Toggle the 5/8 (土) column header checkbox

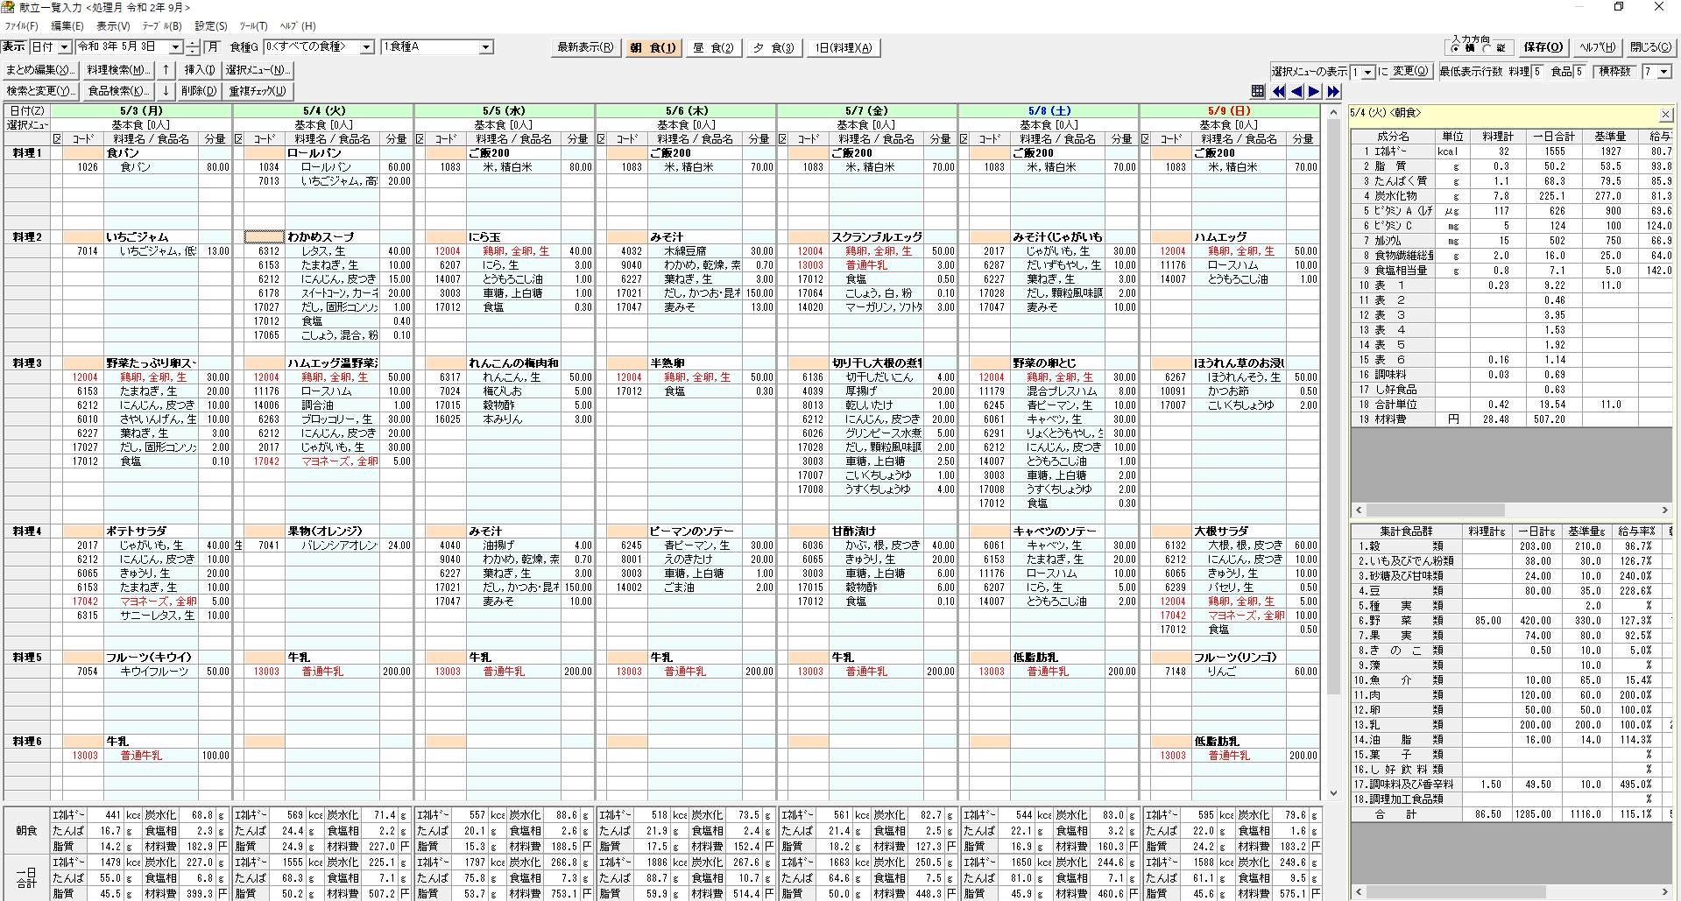pos(964,139)
